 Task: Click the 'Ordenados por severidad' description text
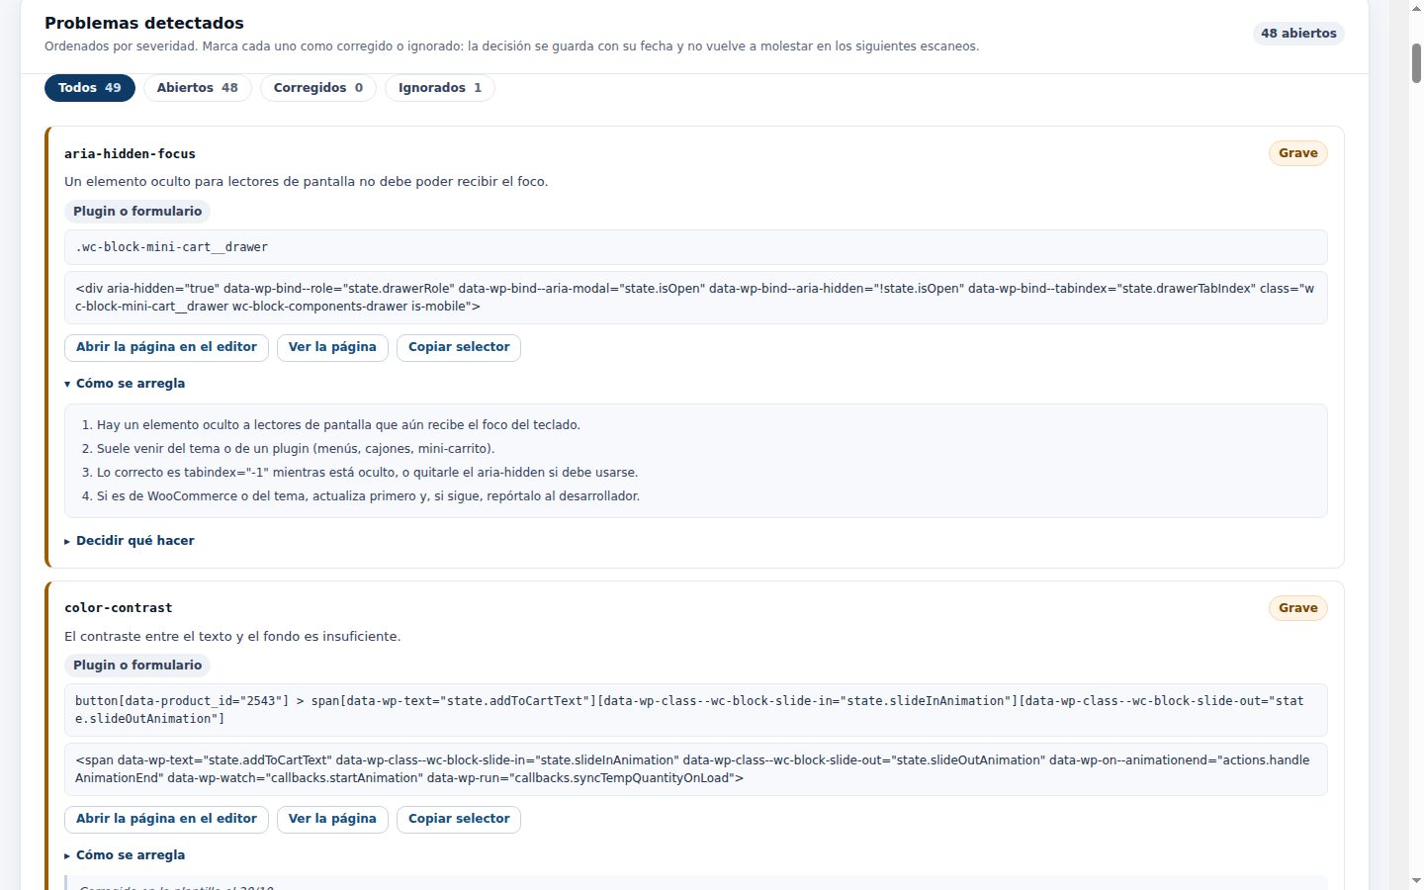click(x=512, y=46)
